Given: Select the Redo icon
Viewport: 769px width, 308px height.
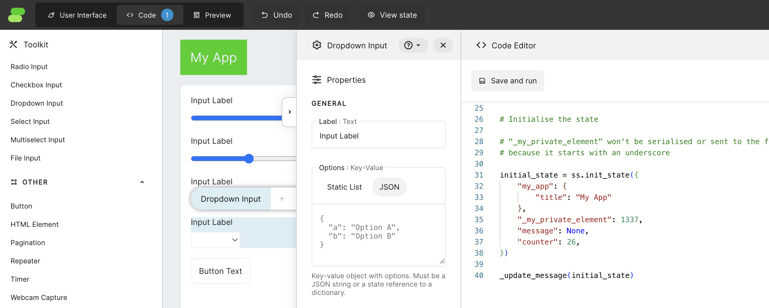Looking at the screenshot, I should (316, 15).
